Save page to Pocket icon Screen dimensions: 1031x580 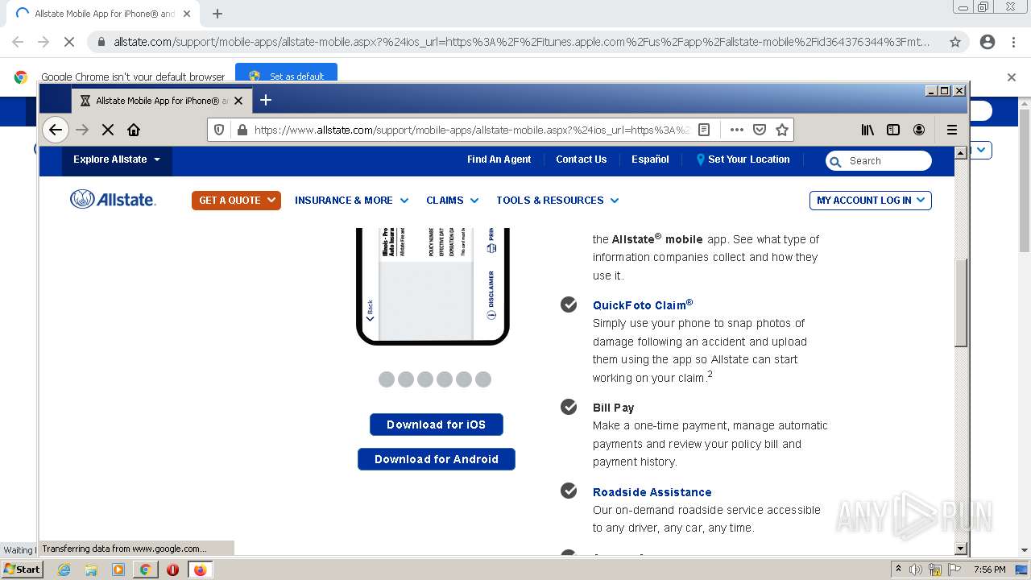click(760, 130)
